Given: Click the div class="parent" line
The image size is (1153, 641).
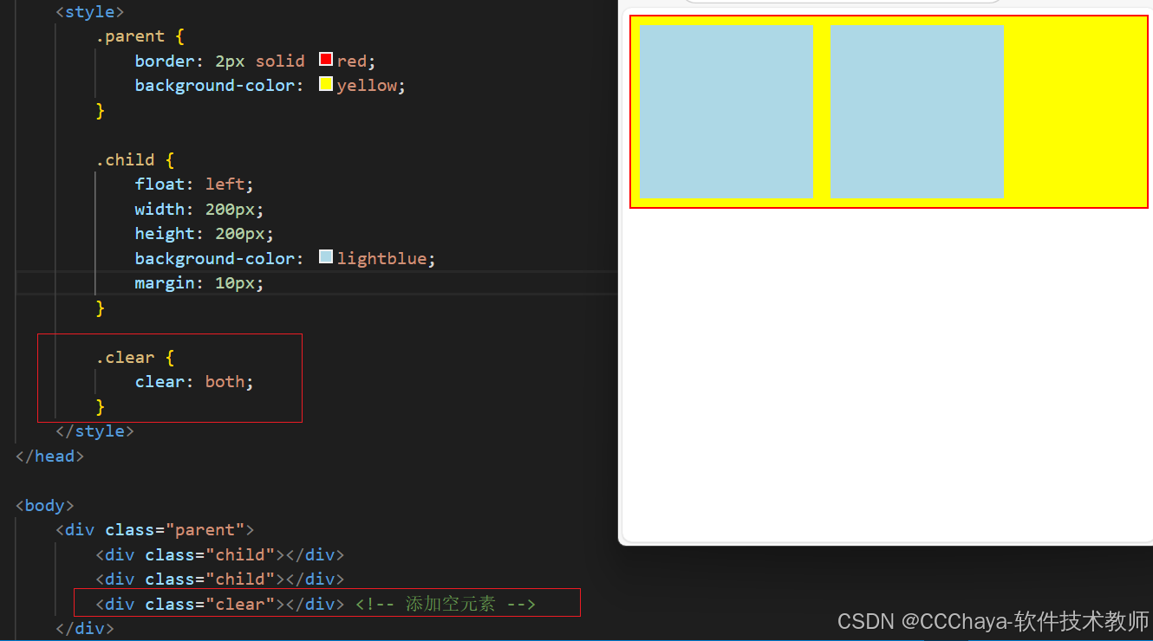Looking at the screenshot, I should click(x=154, y=529).
